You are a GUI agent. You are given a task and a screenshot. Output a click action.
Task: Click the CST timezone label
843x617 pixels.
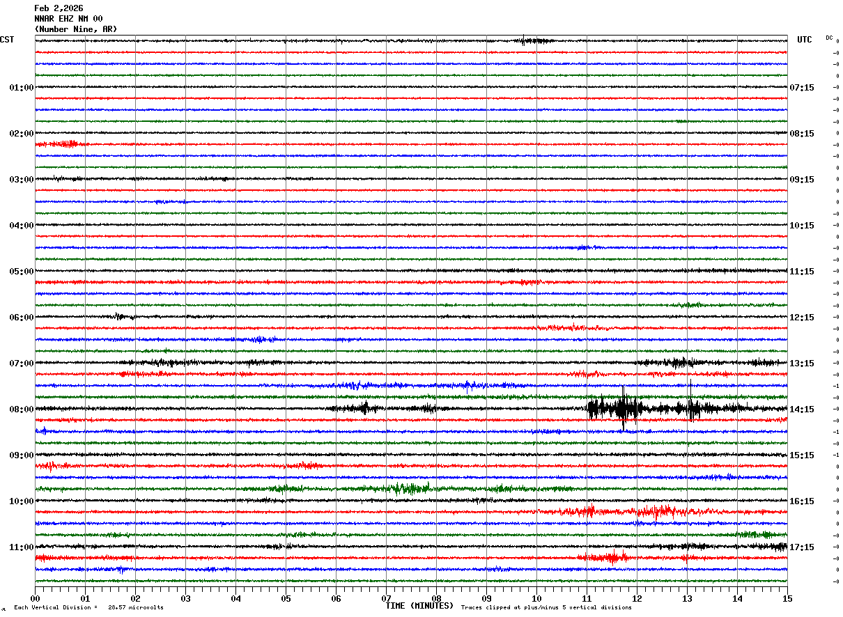pos(7,40)
